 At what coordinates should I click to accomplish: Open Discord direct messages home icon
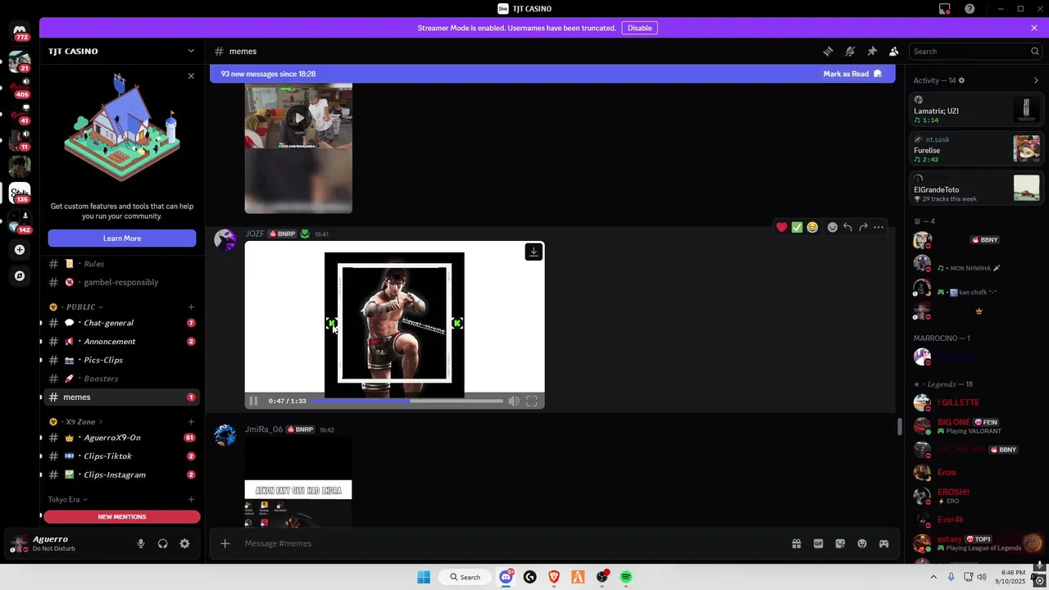click(x=20, y=31)
